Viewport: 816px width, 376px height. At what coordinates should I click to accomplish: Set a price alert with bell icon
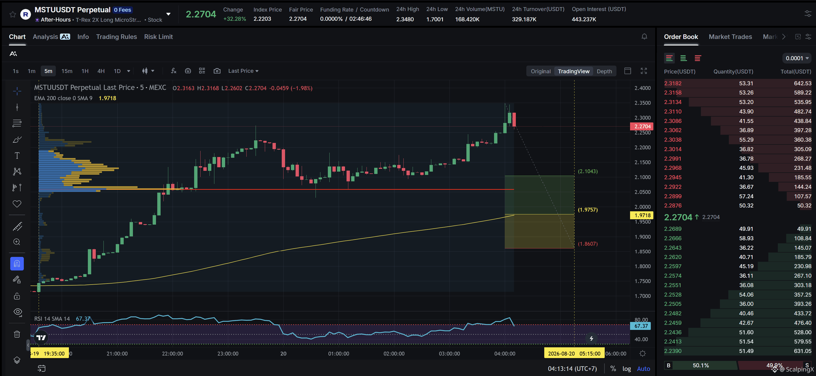coord(644,37)
